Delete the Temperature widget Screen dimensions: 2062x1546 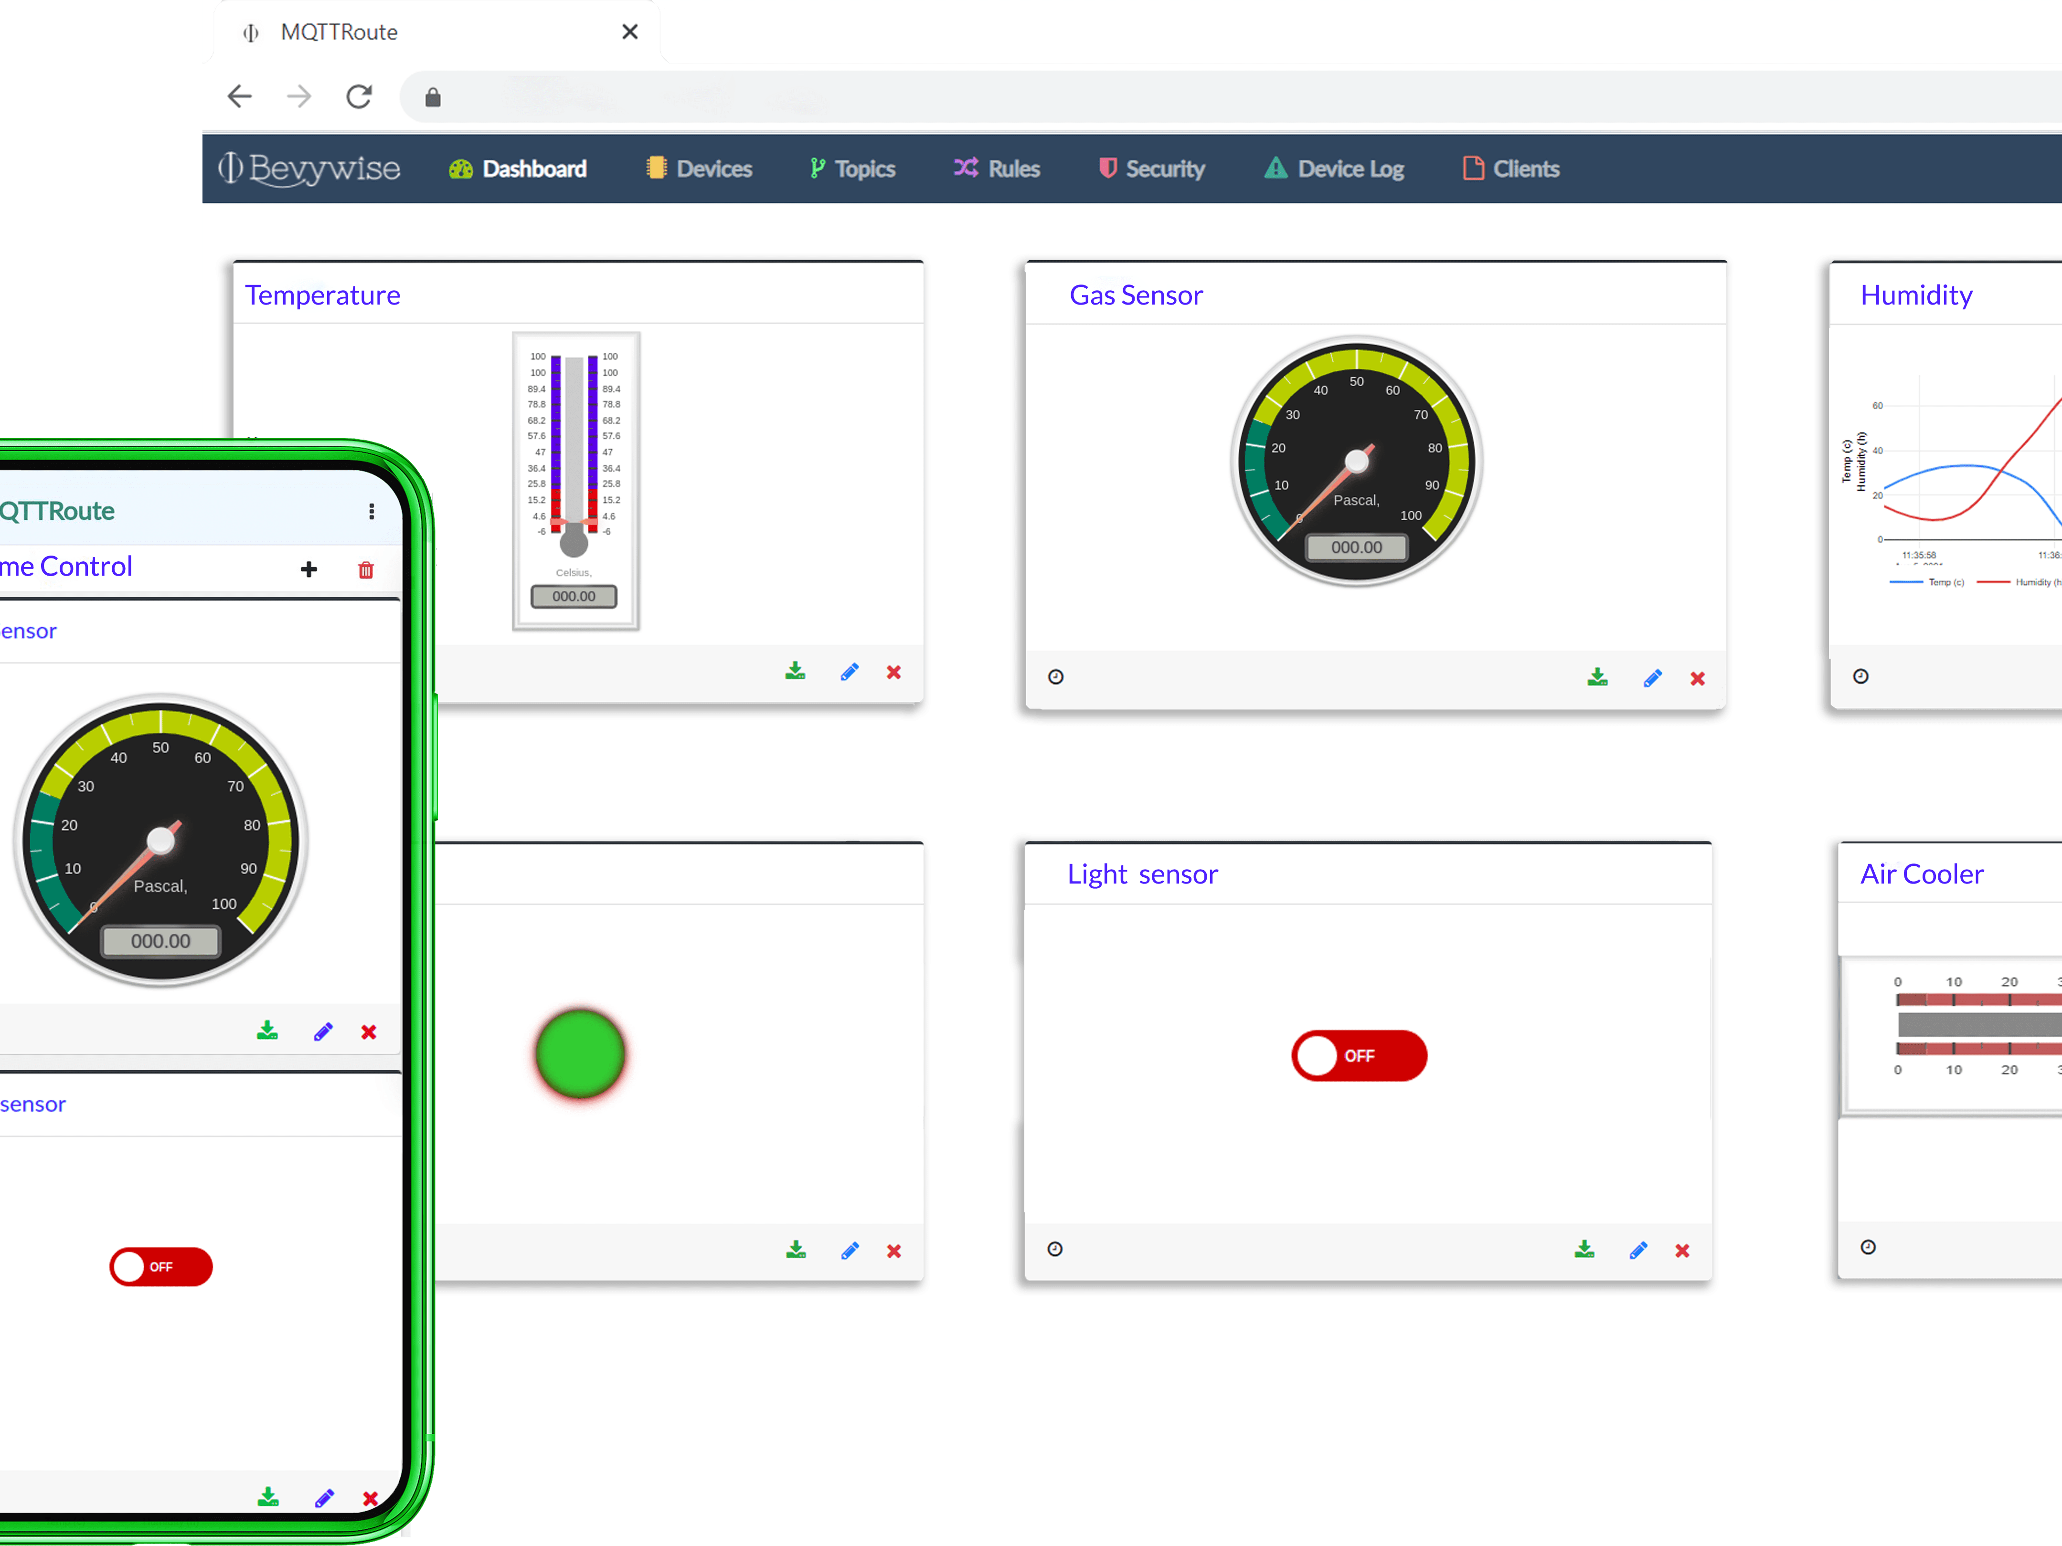(x=893, y=672)
